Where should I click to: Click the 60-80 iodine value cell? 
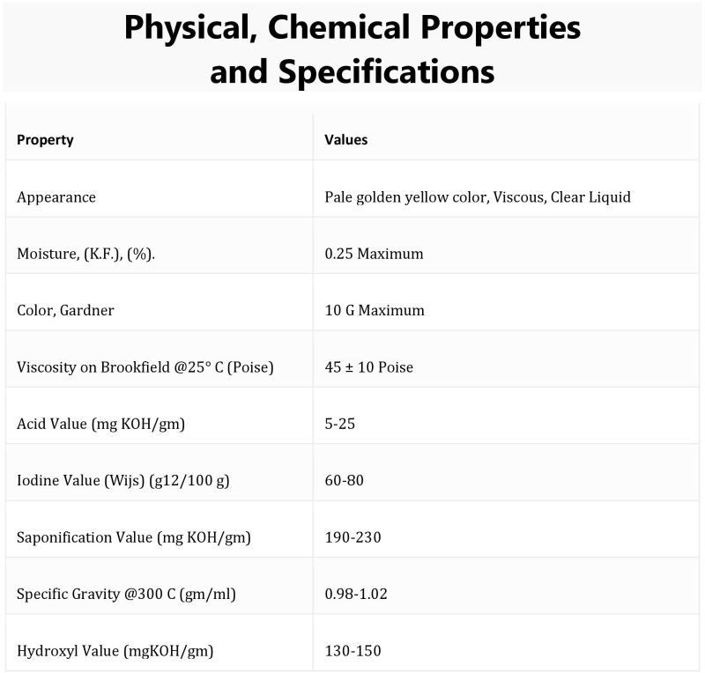[344, 481]
